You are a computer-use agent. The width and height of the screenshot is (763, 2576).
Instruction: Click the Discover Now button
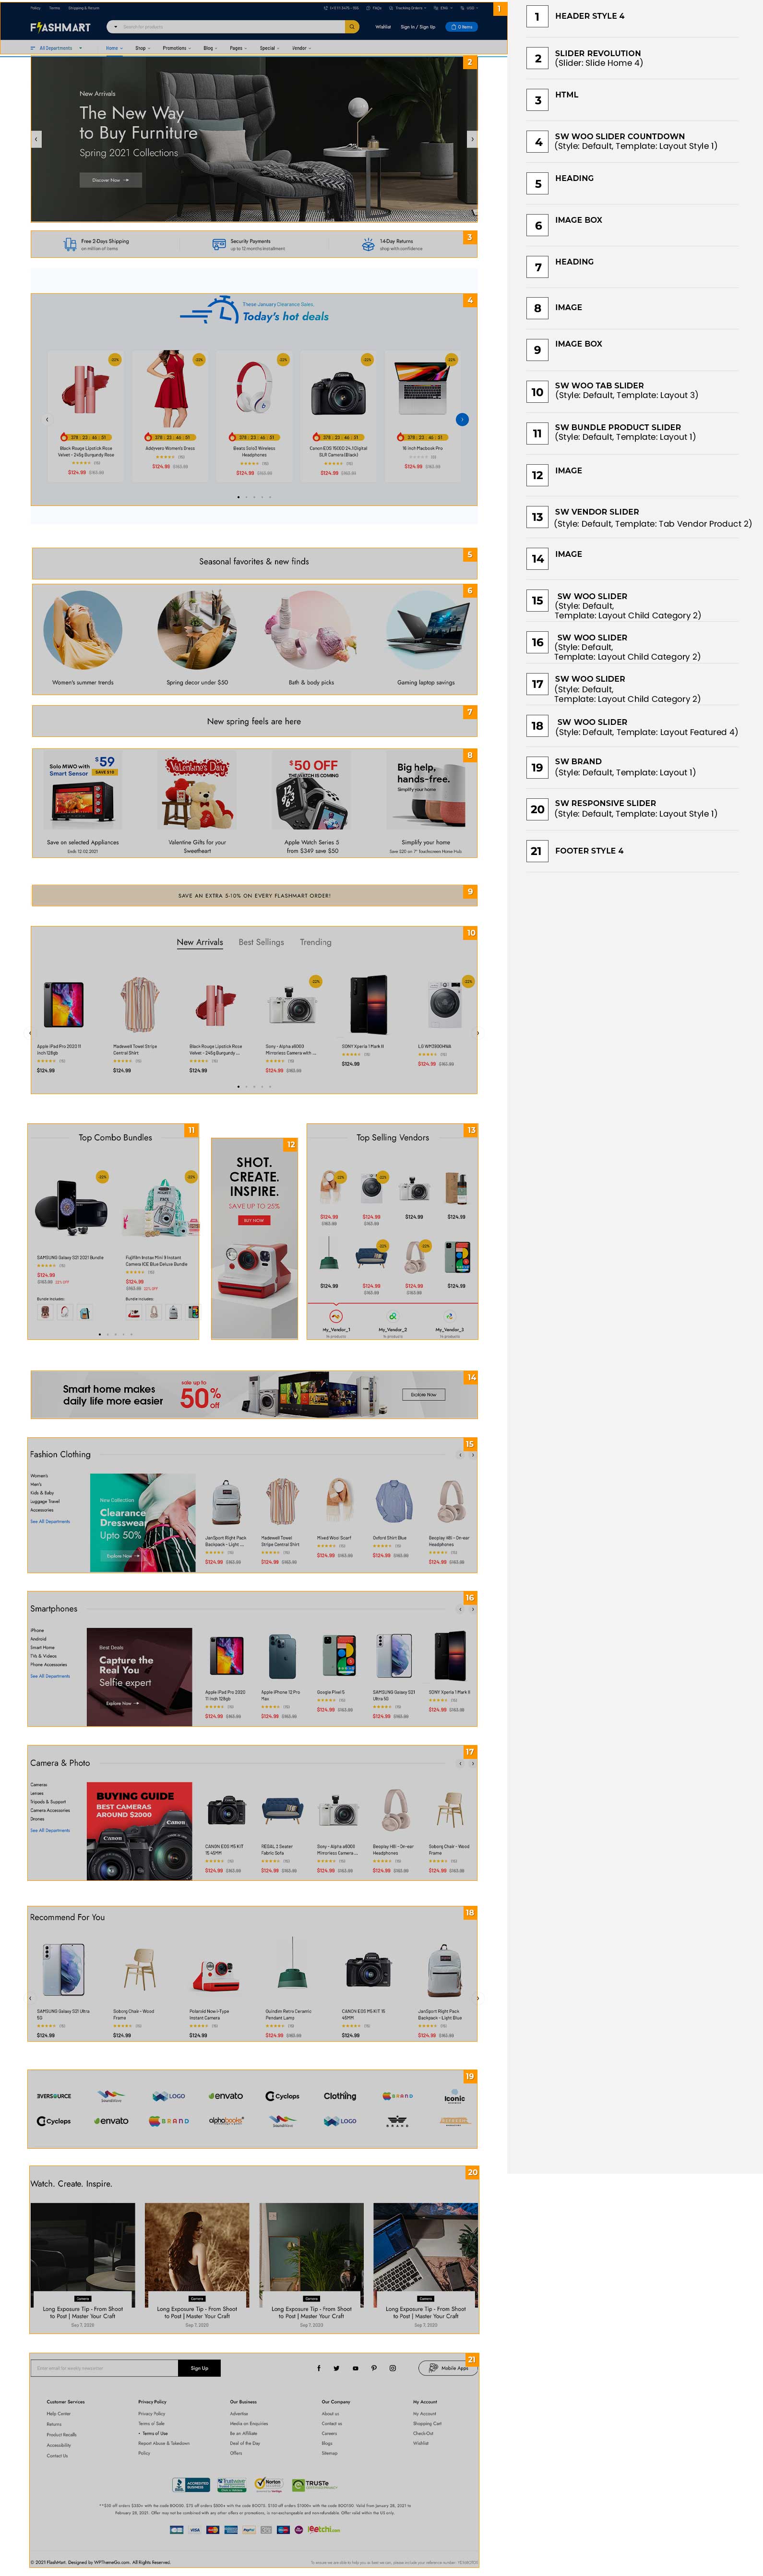pyautogui.click(x=110, y=180)
